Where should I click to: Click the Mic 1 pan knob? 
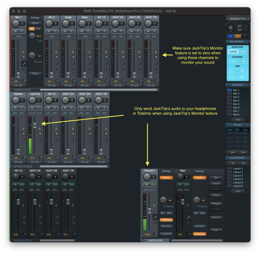coord(16,23)
